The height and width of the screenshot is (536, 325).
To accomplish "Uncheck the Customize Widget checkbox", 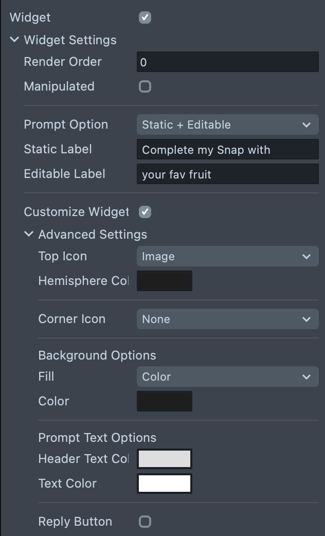I will [x=145, y=212].
